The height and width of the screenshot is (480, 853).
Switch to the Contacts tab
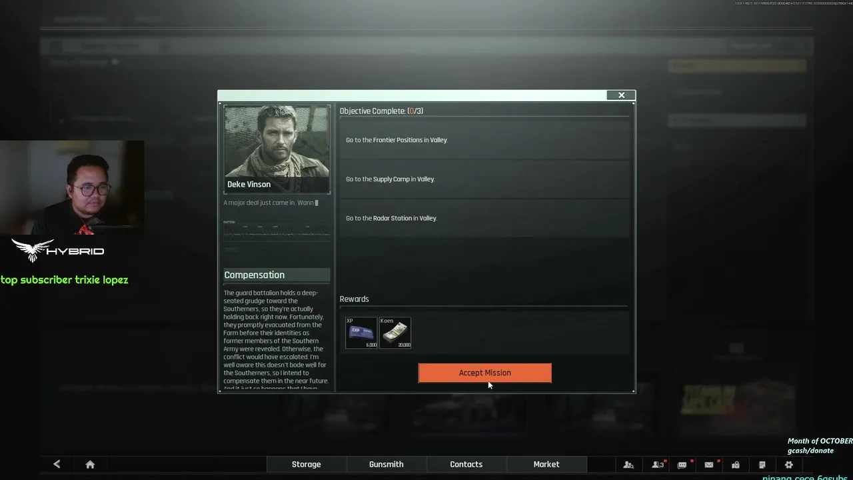click(466, 465)
